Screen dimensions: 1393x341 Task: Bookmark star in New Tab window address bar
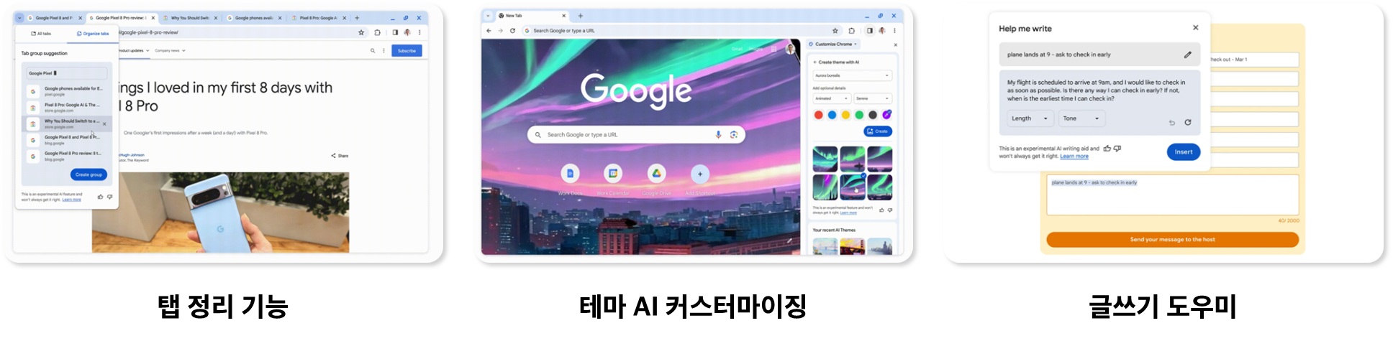[835, 31]
